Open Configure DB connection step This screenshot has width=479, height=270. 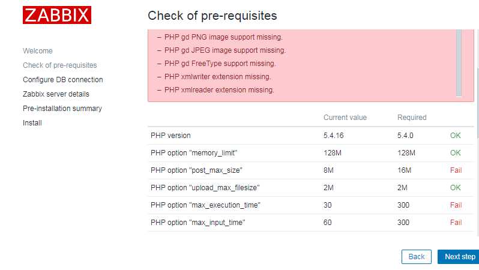tap(62, 79)
